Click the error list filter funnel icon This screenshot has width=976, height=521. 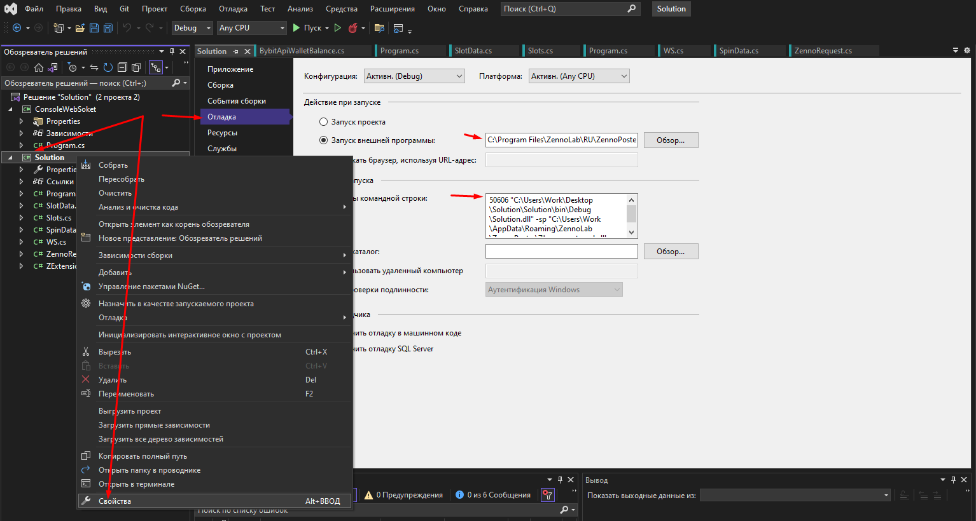(547, 495)
